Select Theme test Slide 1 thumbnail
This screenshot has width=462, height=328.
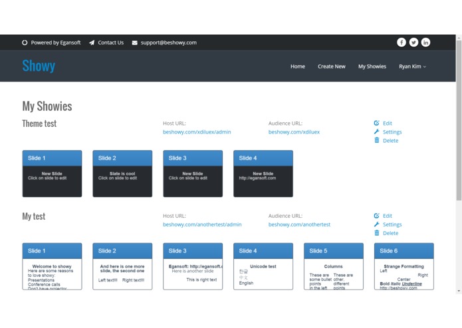point(52,173)
